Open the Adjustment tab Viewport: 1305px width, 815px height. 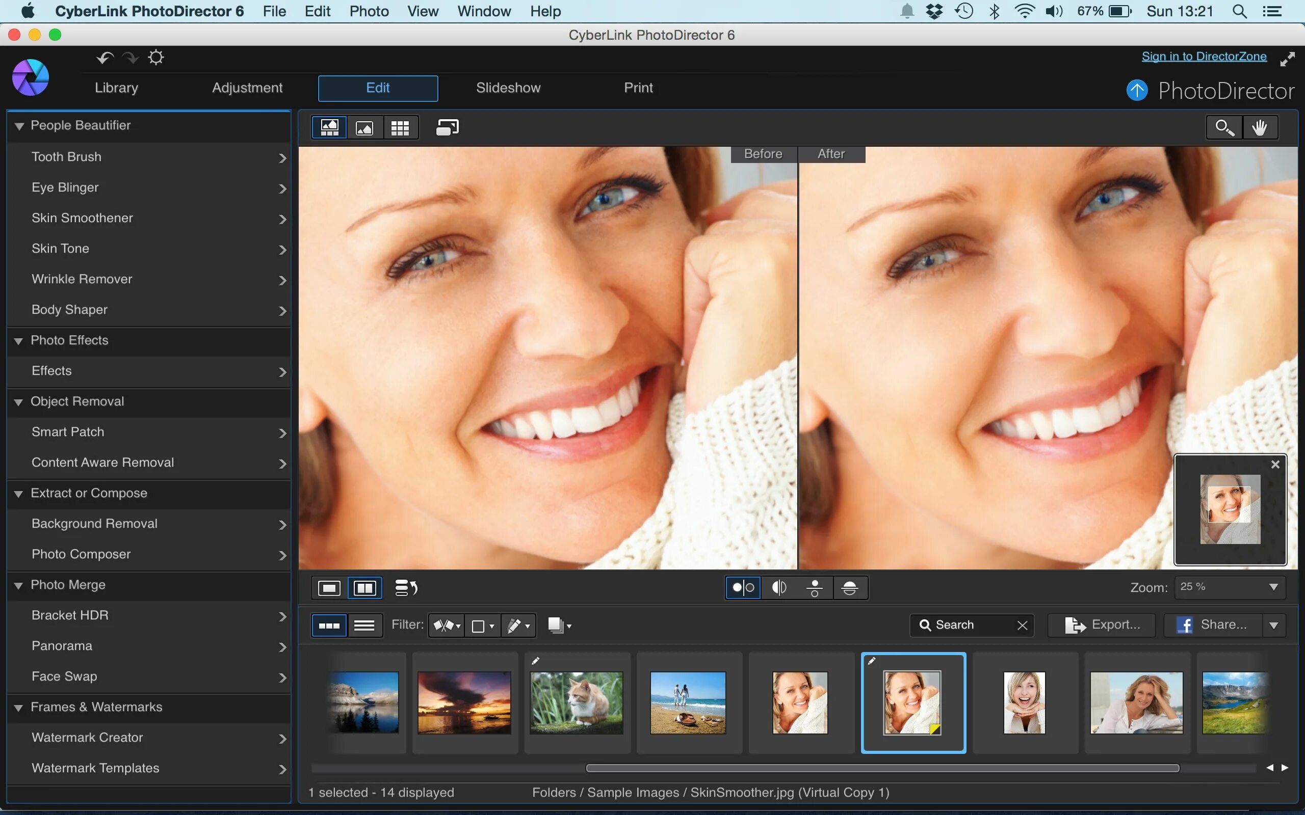click(x=247, y=87)
